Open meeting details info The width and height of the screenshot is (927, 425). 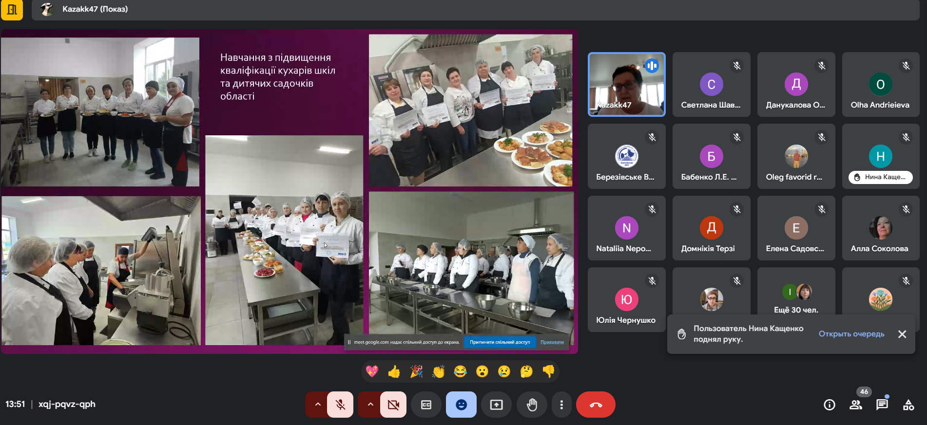[829, 405]
